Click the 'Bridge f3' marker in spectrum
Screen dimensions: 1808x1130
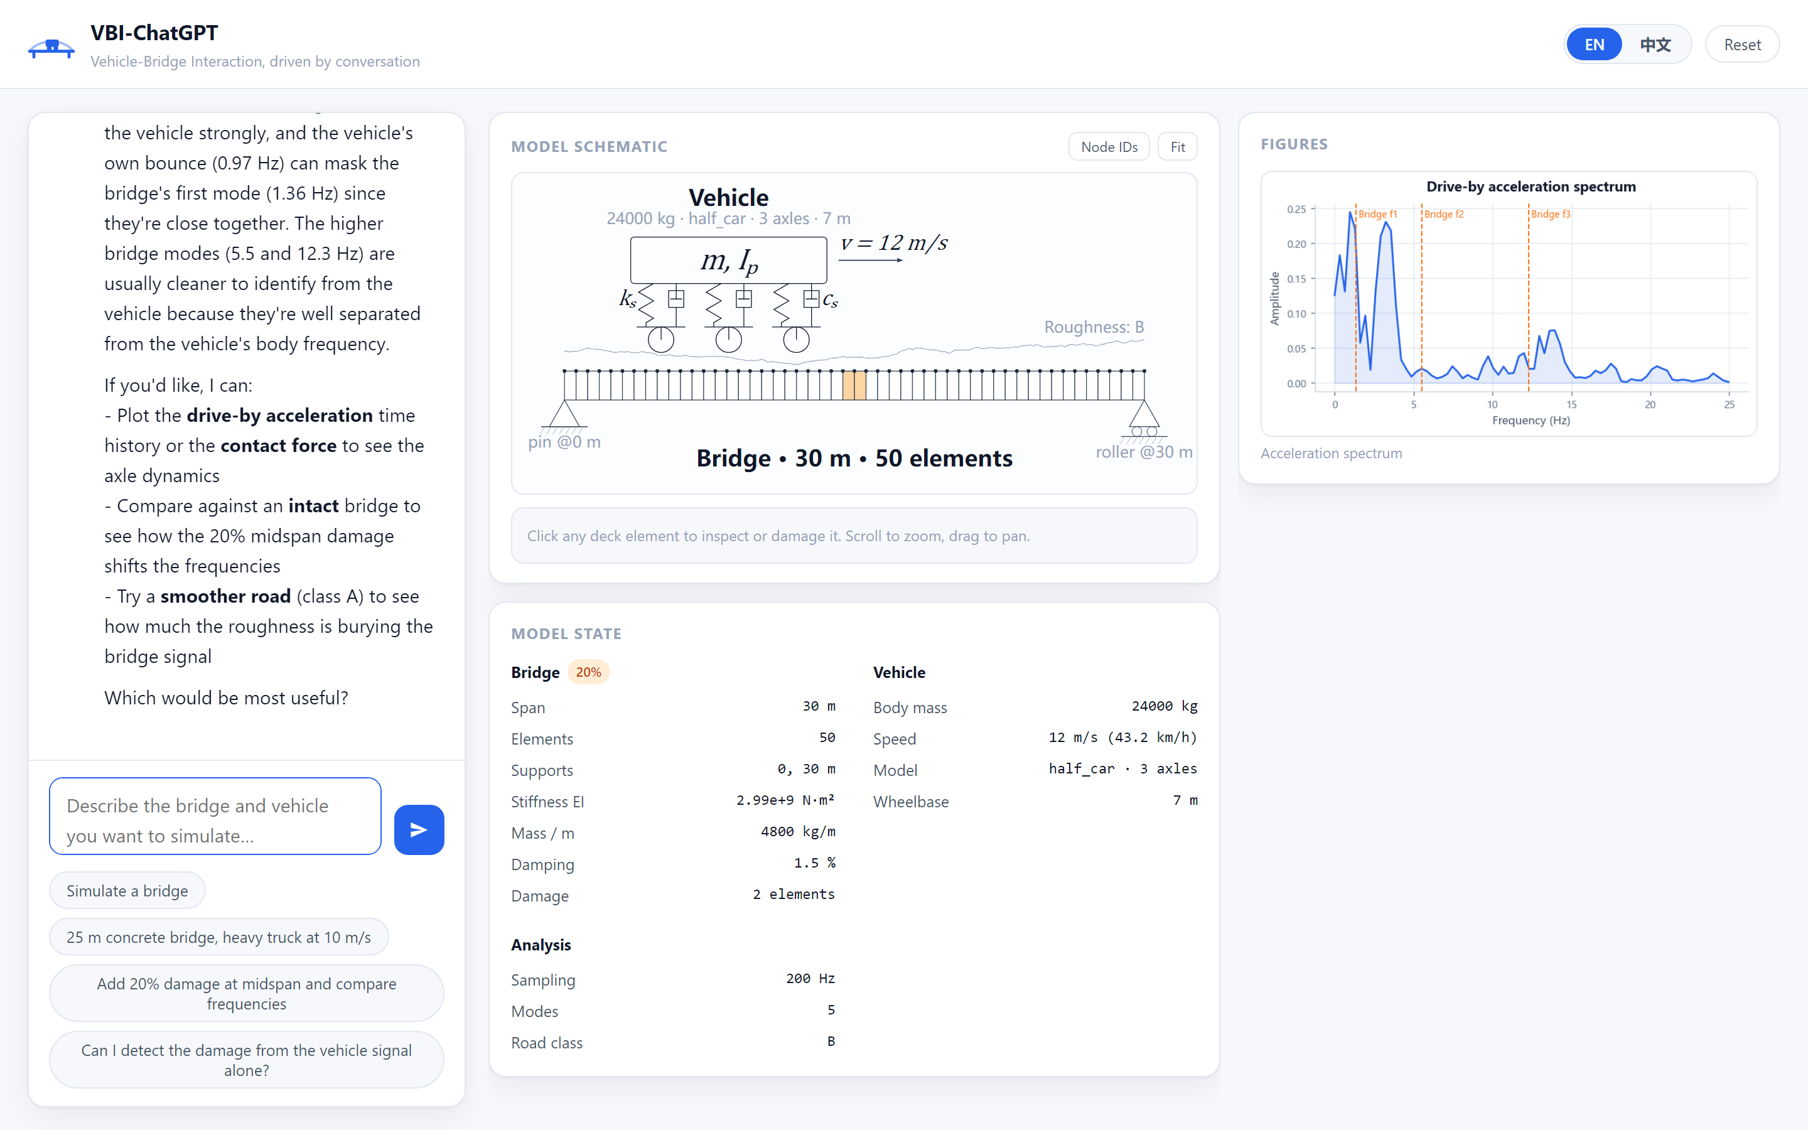coord(1550,213)
